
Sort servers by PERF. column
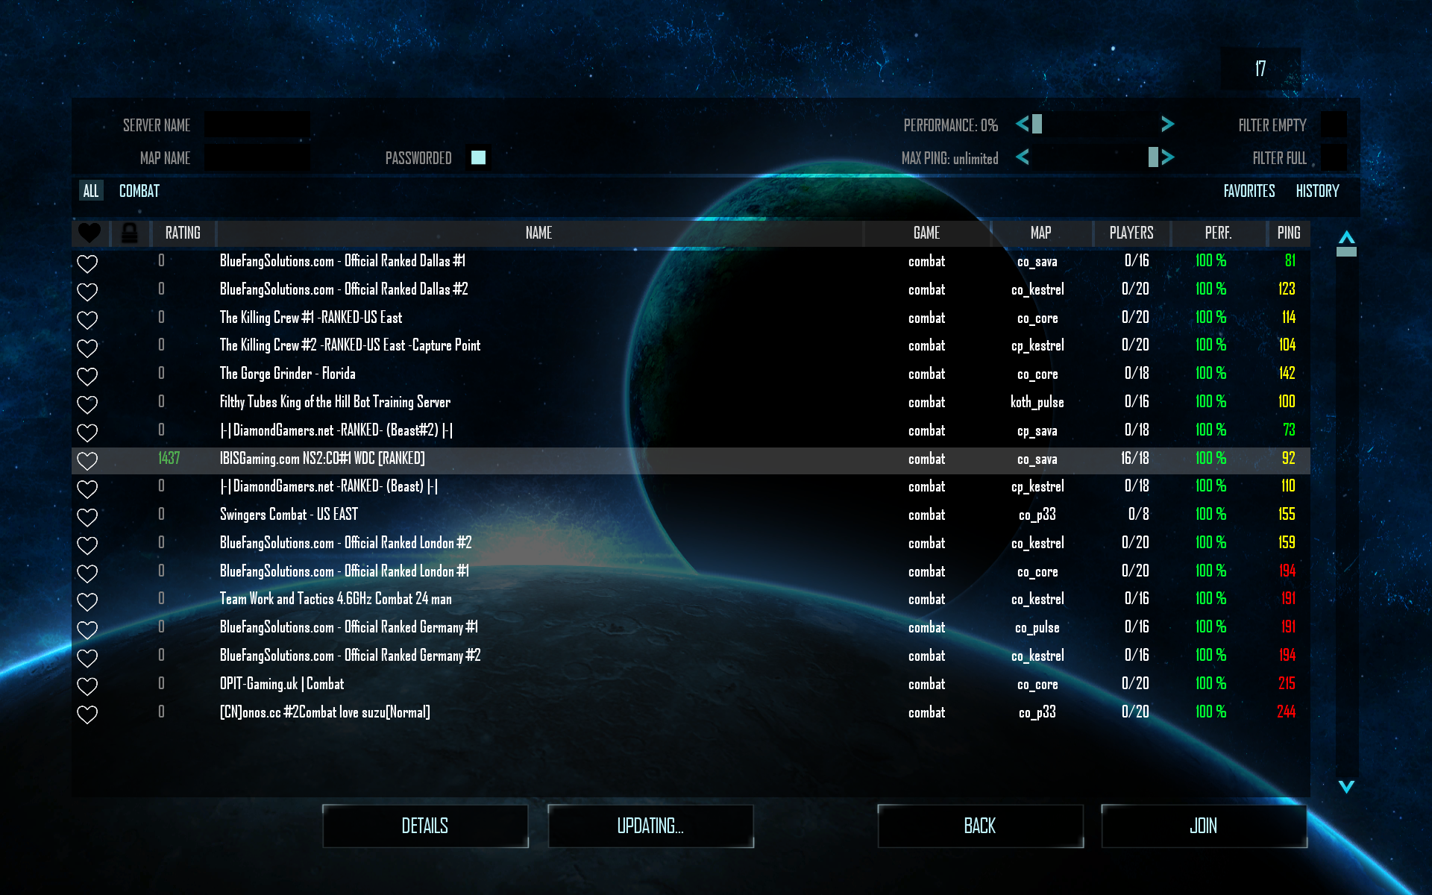(x=1219, y=233)
